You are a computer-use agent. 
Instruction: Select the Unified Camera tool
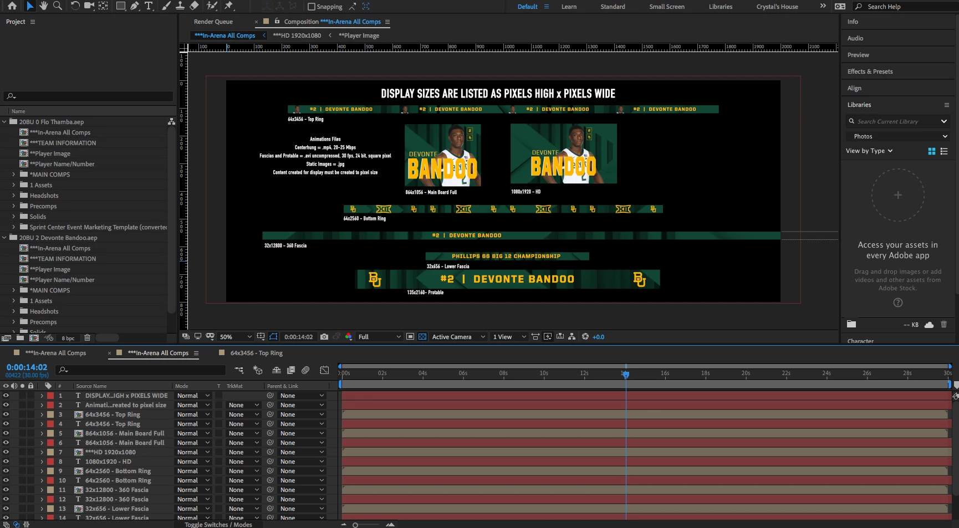click(x=89, y=6)
